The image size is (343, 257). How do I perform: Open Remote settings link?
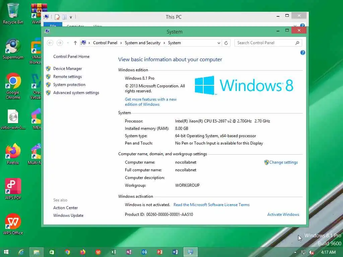click(x=67, y=77)
